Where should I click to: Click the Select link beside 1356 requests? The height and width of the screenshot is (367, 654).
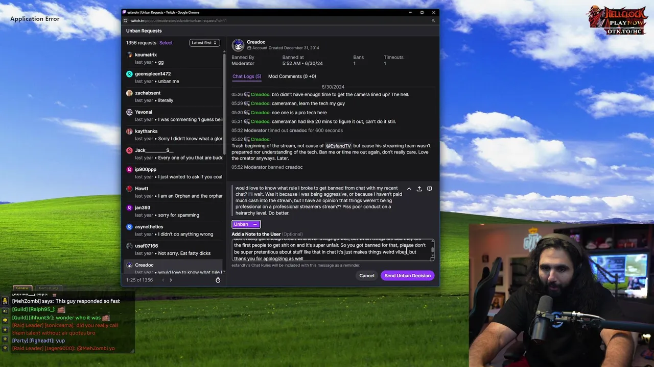(166, 43)
